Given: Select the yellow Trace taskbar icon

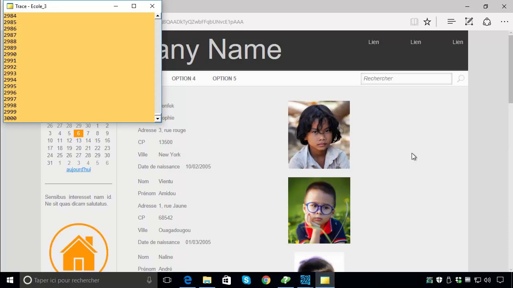Looking at the screenshot, I should pos(325,280).
